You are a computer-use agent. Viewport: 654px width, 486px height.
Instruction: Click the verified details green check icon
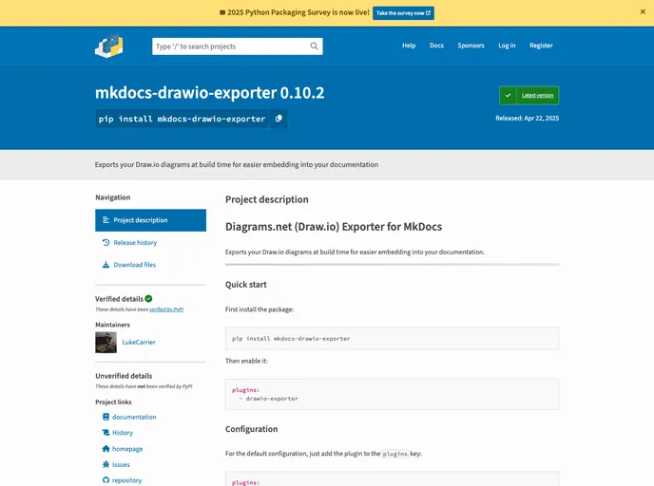[148, 299]
